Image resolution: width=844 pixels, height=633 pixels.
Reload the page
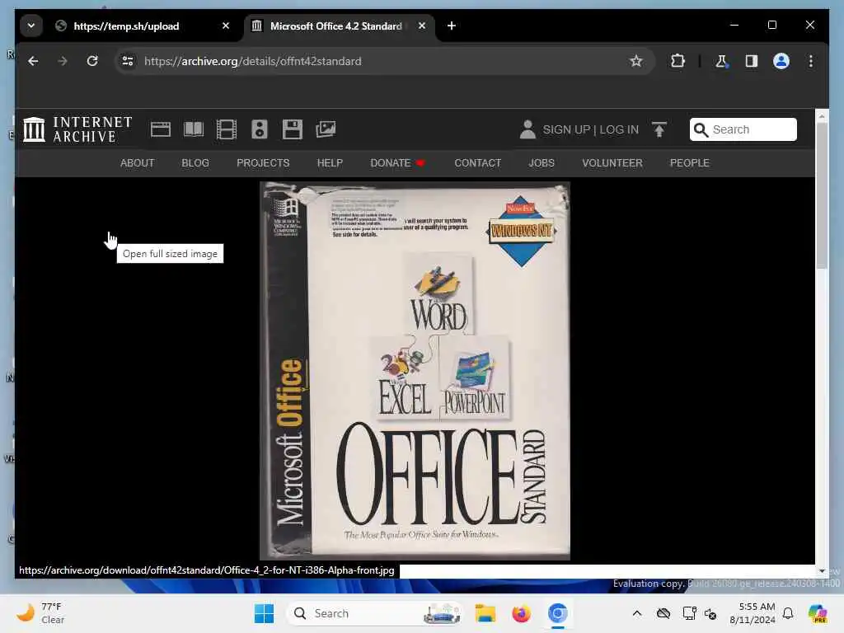92,61
